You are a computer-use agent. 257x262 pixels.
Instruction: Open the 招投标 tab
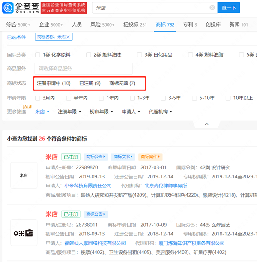(134, 24)
